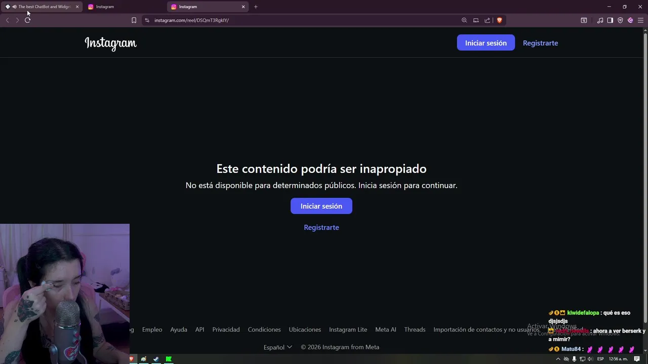Expand the Español language dropdown
This screenshot has width=648, height=364.
pos(278,347)
